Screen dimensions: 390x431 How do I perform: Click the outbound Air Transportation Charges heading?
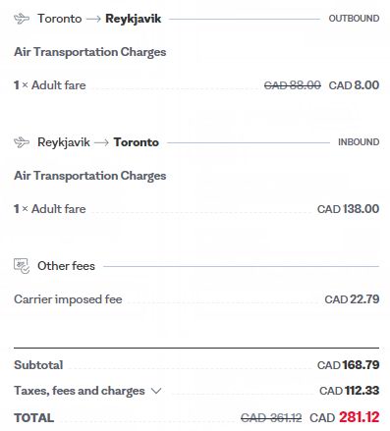click(90, 52)
